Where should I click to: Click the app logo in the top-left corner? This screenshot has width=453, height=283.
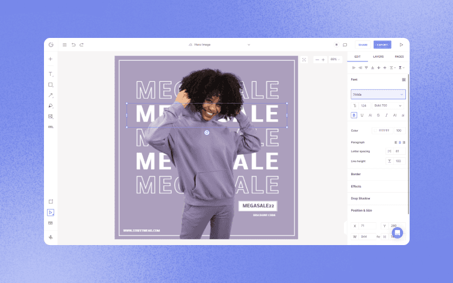51,45
